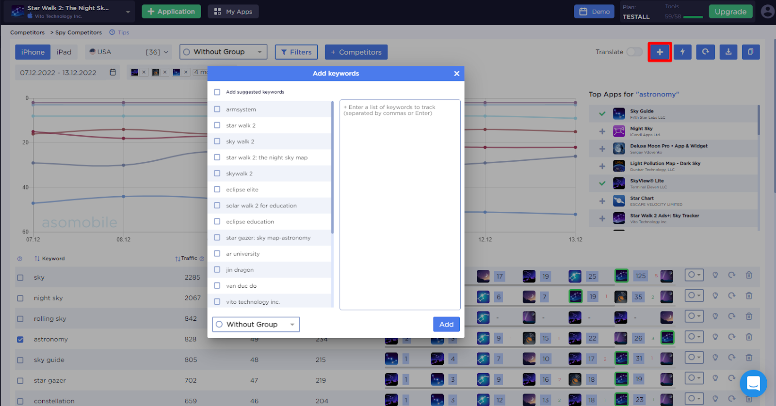Click the download export icon button
776x406 pixels.
click(x=728, y=52)
